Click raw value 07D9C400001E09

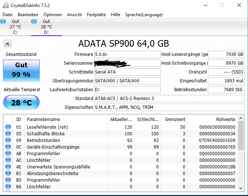(217, 140)
